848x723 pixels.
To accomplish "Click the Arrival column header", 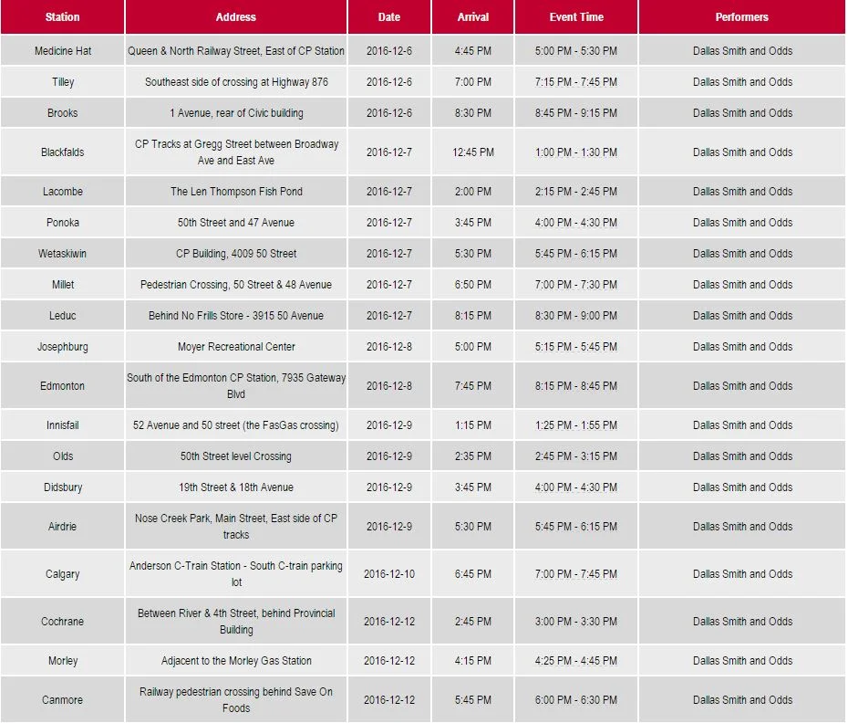I will (473, 16).
